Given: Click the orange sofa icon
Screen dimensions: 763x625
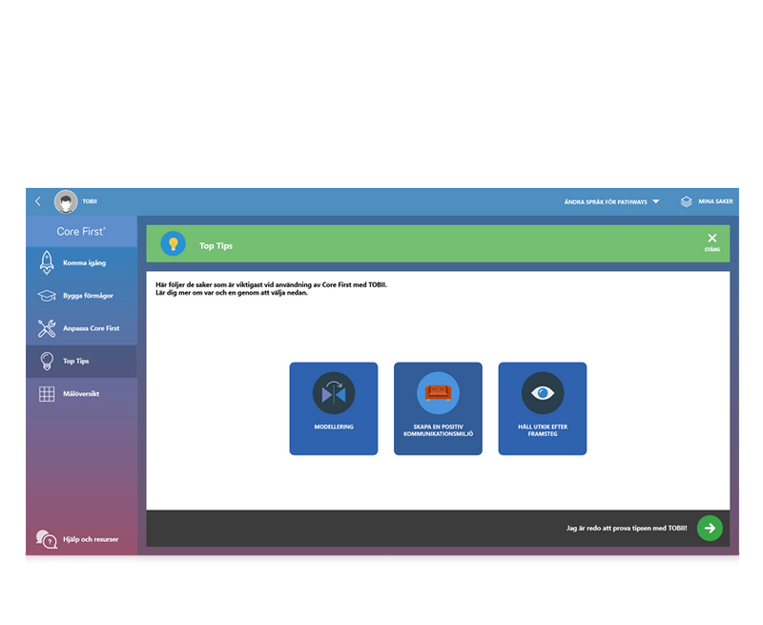Looking at the screenshot, I should coord(438,392).
